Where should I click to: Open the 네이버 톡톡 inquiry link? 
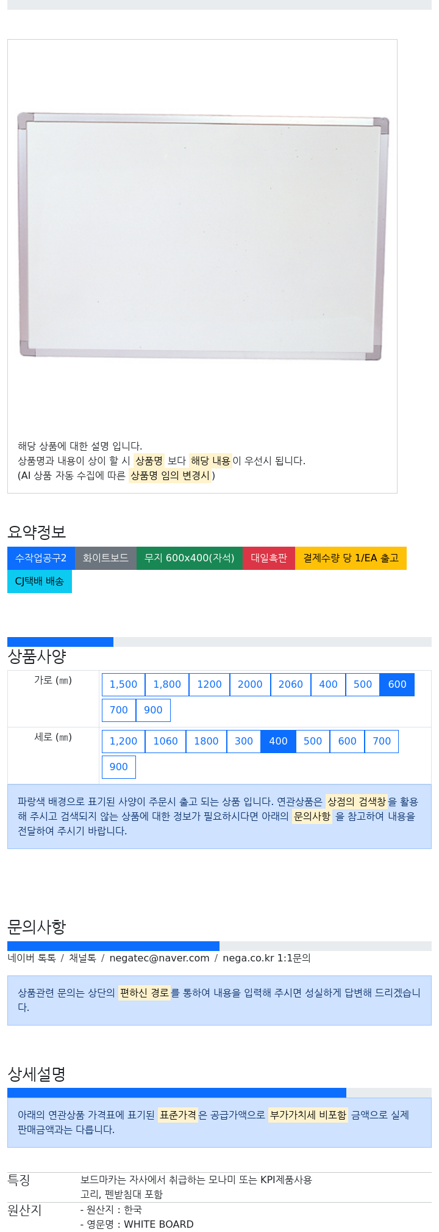click(32, 958)
